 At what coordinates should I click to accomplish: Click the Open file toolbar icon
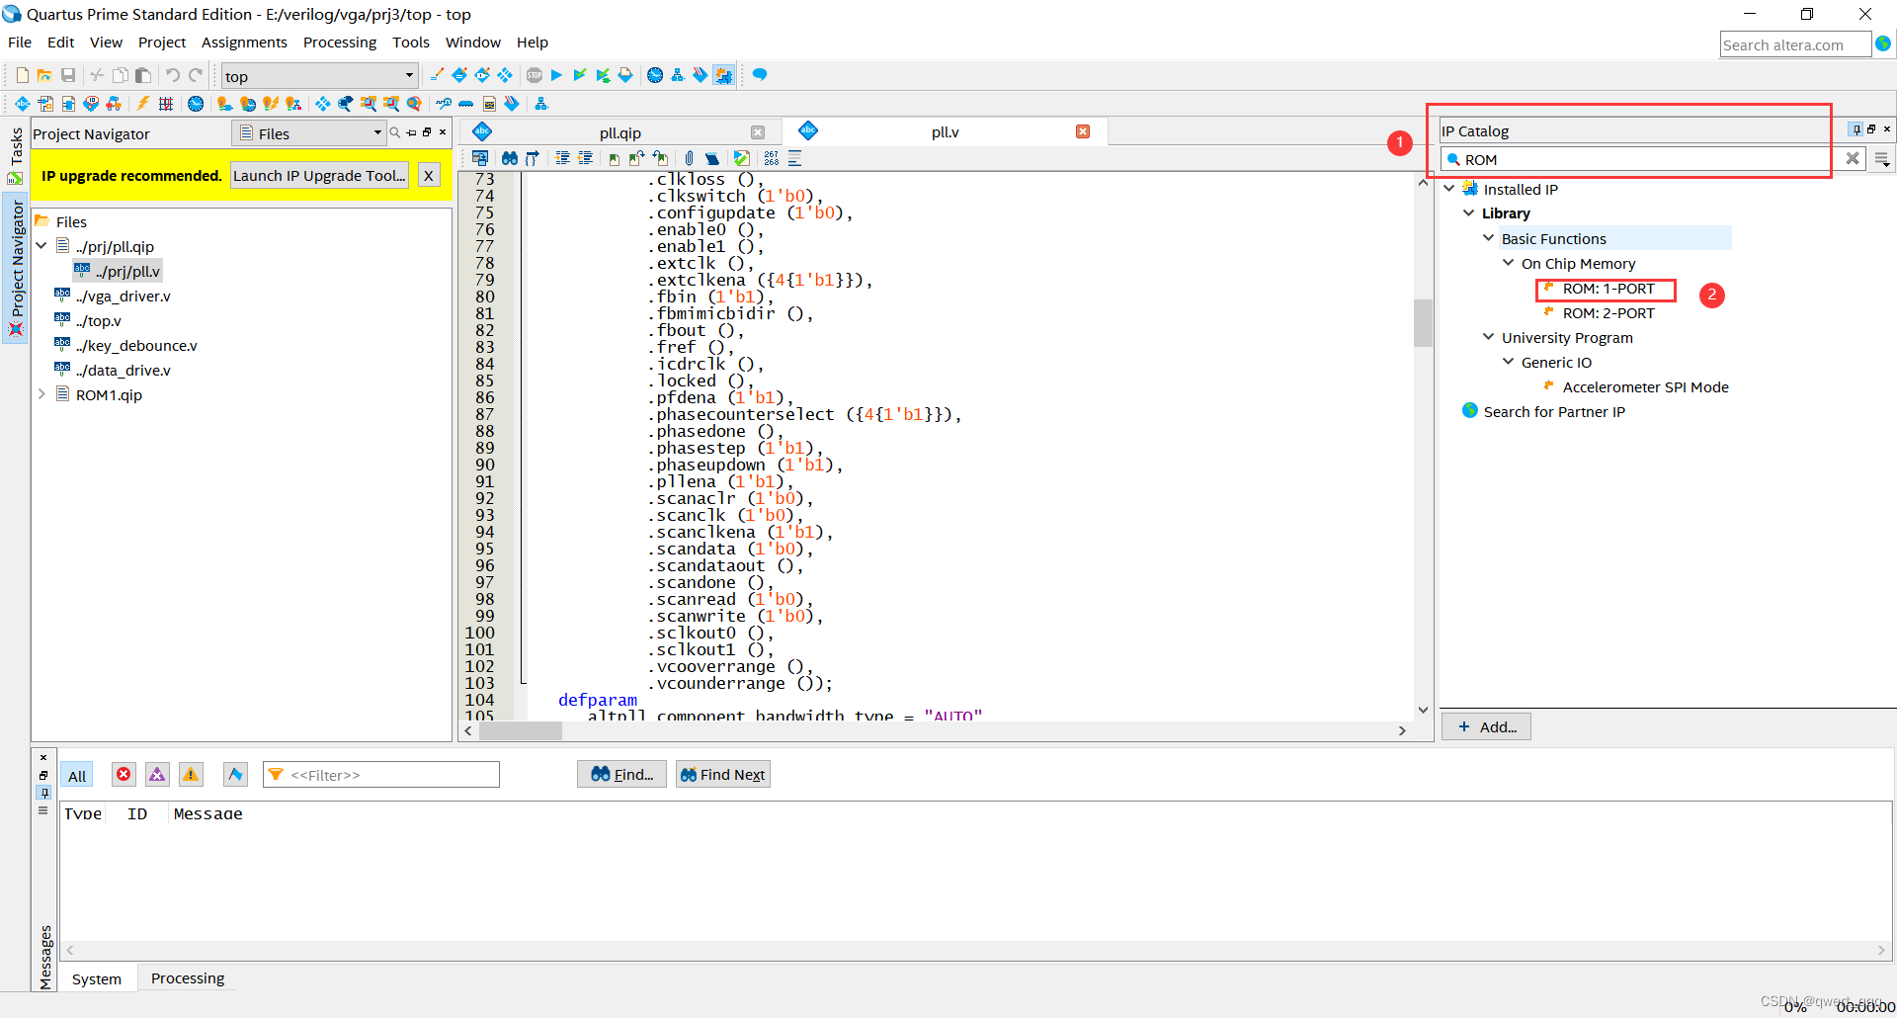pyautogui.click(x=44, y=75)
